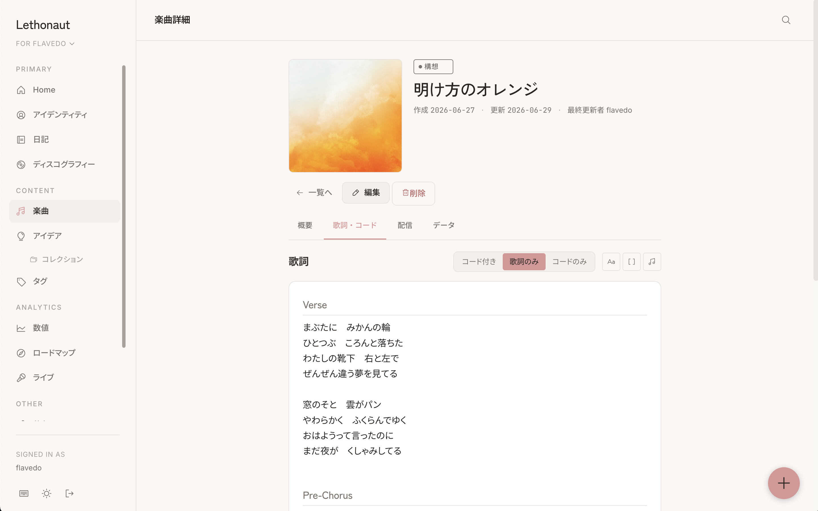Click the lyric line わたしの靴下 右と左で
The image size is (818, 511).
click(351, 358)
